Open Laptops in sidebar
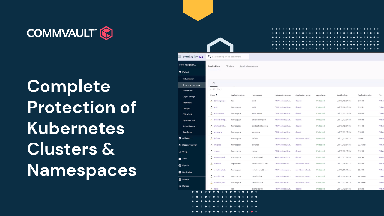Screen dimensions: 384x216 [186, 108]
